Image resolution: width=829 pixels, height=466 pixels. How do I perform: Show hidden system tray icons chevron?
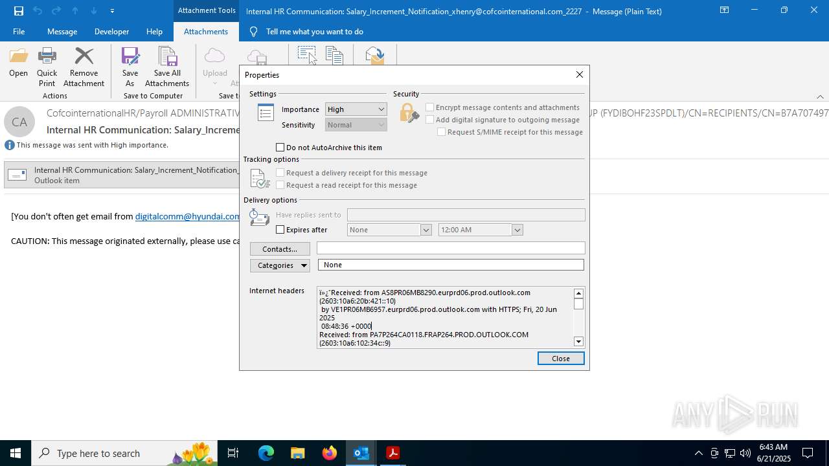[x=698, y=453]
